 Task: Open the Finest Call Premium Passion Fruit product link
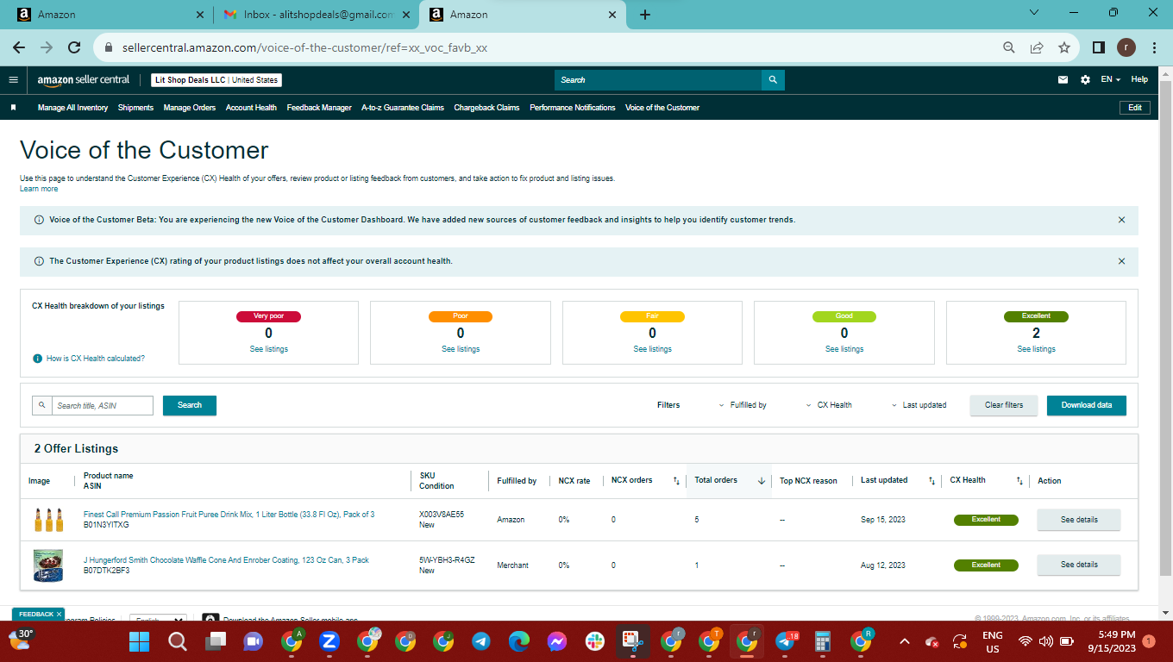pyautogui.click(x=229, y=515)
